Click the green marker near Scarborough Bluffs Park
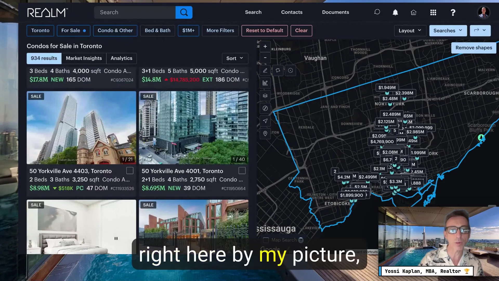This screenshot has height=281, width=499. (481, 137)
